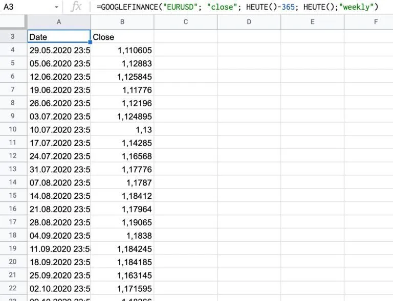Select cell with date 11.09.2020
This screenshot has width=393, height=301.
[x=59, y=249]
